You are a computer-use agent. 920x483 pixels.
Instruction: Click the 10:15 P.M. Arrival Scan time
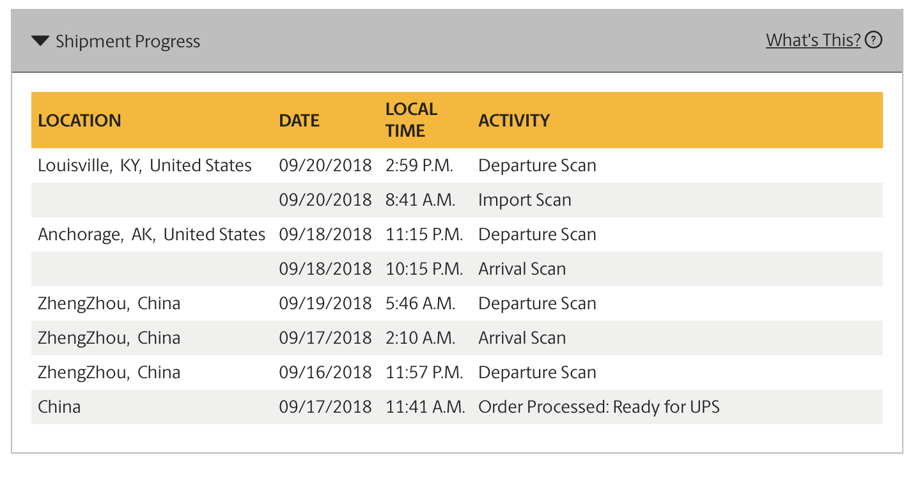425,269
